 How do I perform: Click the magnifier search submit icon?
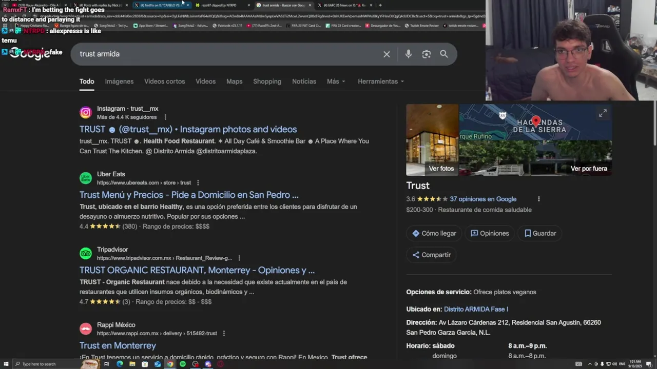point(444,54)
